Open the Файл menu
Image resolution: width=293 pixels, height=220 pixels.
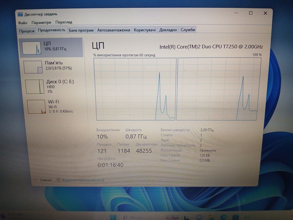coord(23,23)
